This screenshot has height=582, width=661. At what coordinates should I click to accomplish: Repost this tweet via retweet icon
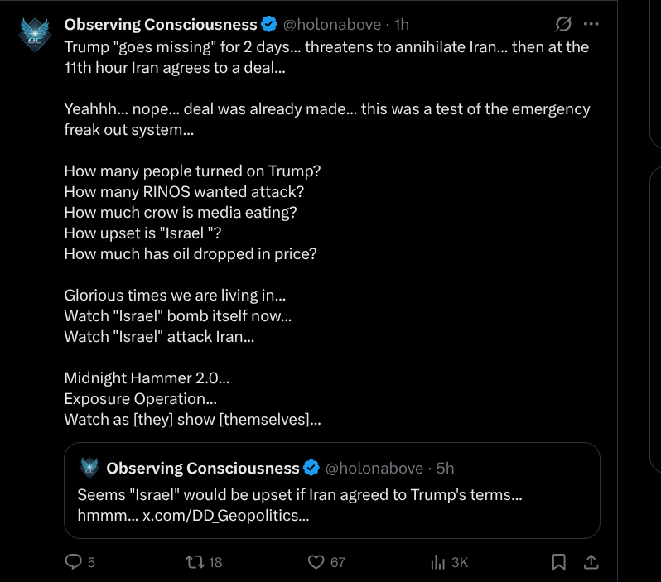point(194,562)
